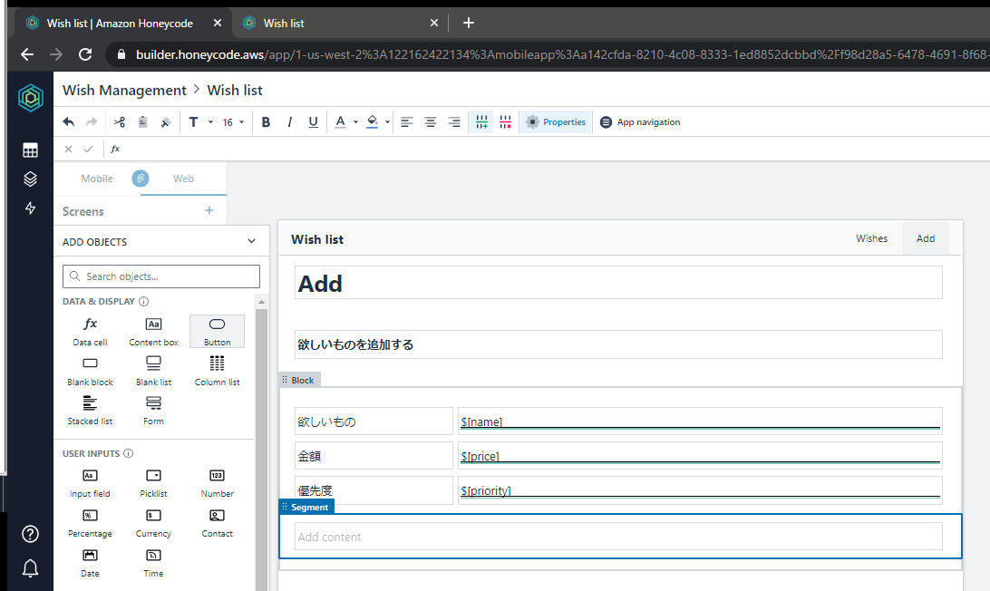
Task: Toggle italic formatting
Action: (289, 121)
